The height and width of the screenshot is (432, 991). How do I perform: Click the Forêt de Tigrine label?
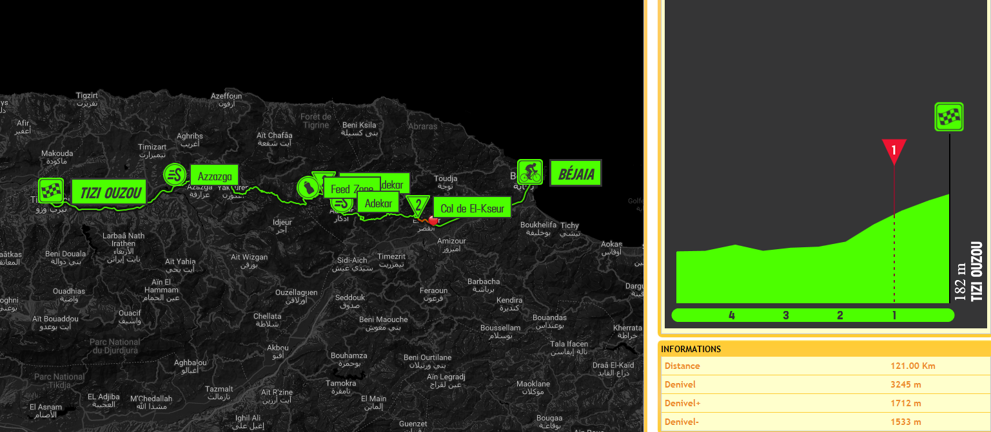(315, 120)
